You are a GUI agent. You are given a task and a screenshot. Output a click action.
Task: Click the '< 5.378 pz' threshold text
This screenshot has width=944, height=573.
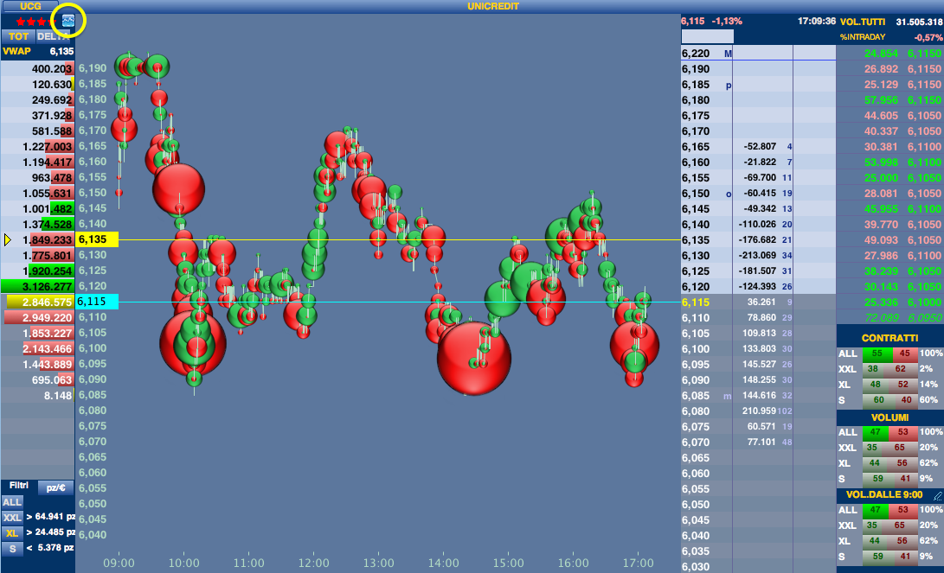(50, 548)
